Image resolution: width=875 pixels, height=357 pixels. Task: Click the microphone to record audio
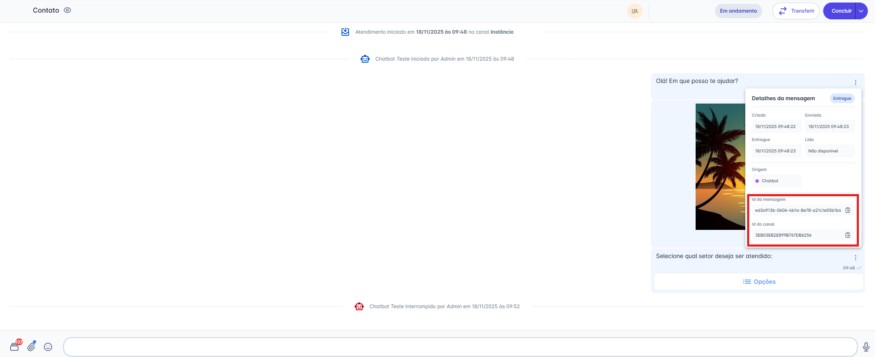pyautogui.click(x=866, y=347)
